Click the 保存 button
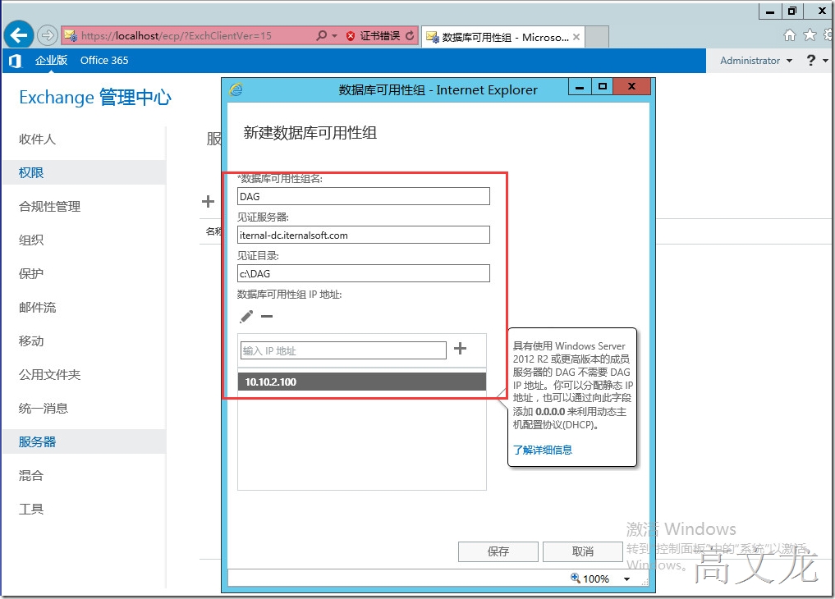 click(498, 551)
